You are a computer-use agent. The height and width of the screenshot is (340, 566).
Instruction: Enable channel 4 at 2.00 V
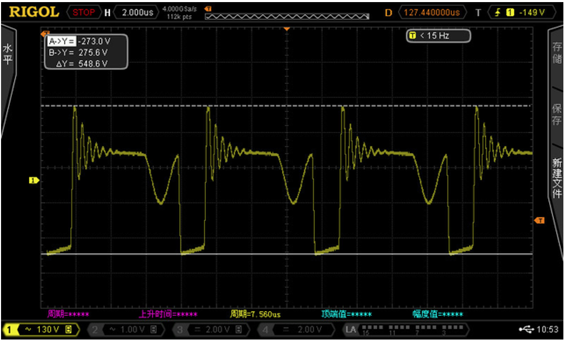pos(296,330)
